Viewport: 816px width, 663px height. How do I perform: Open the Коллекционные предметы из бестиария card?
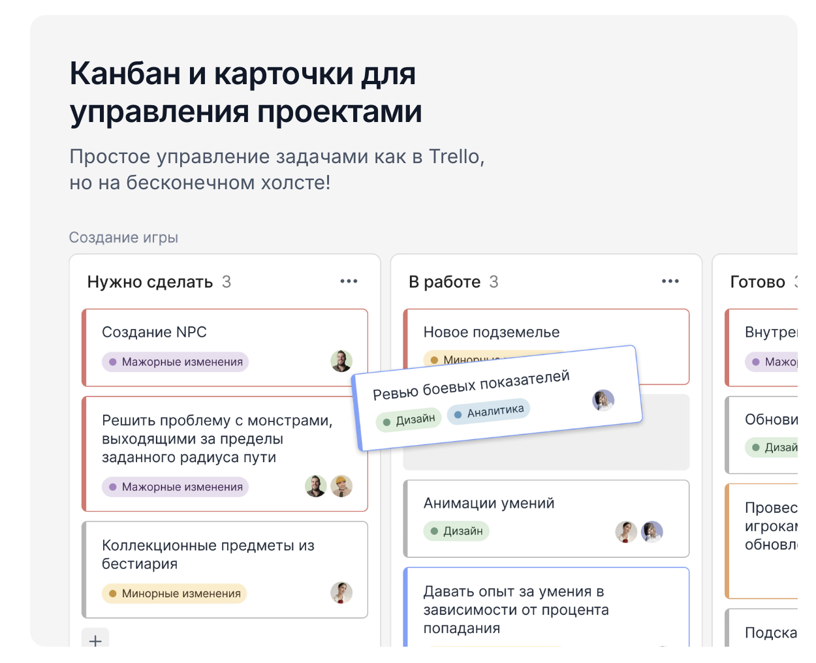(x=225, y=570)
